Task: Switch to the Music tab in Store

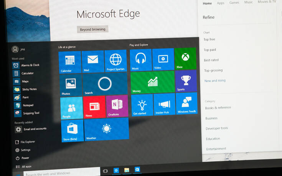Action: (x=248, y=2)
